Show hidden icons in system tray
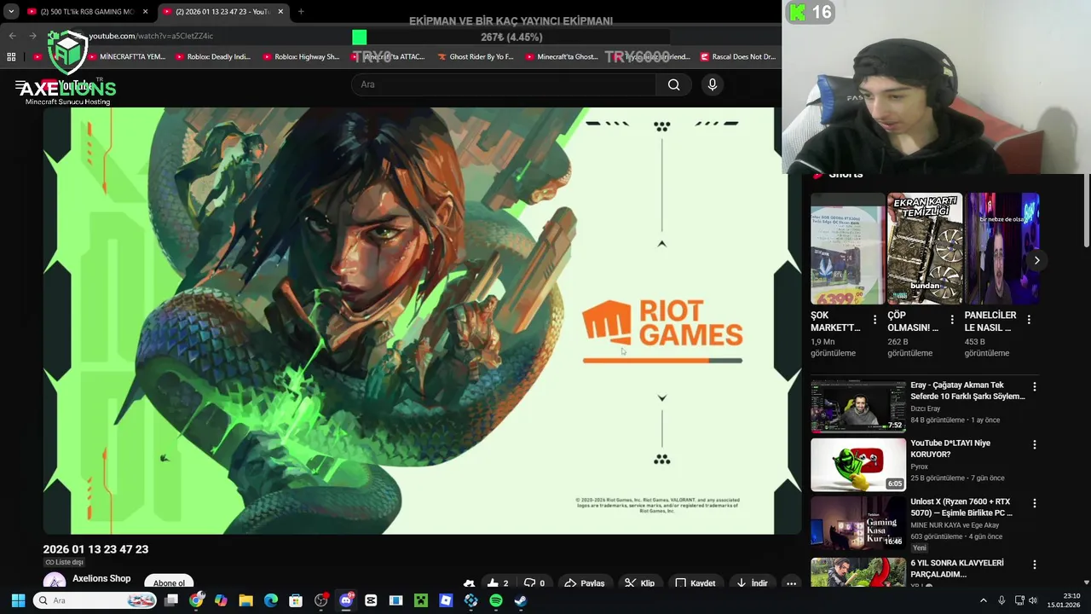This screenshot has width=1091, height=614. [x=983, y=600]
